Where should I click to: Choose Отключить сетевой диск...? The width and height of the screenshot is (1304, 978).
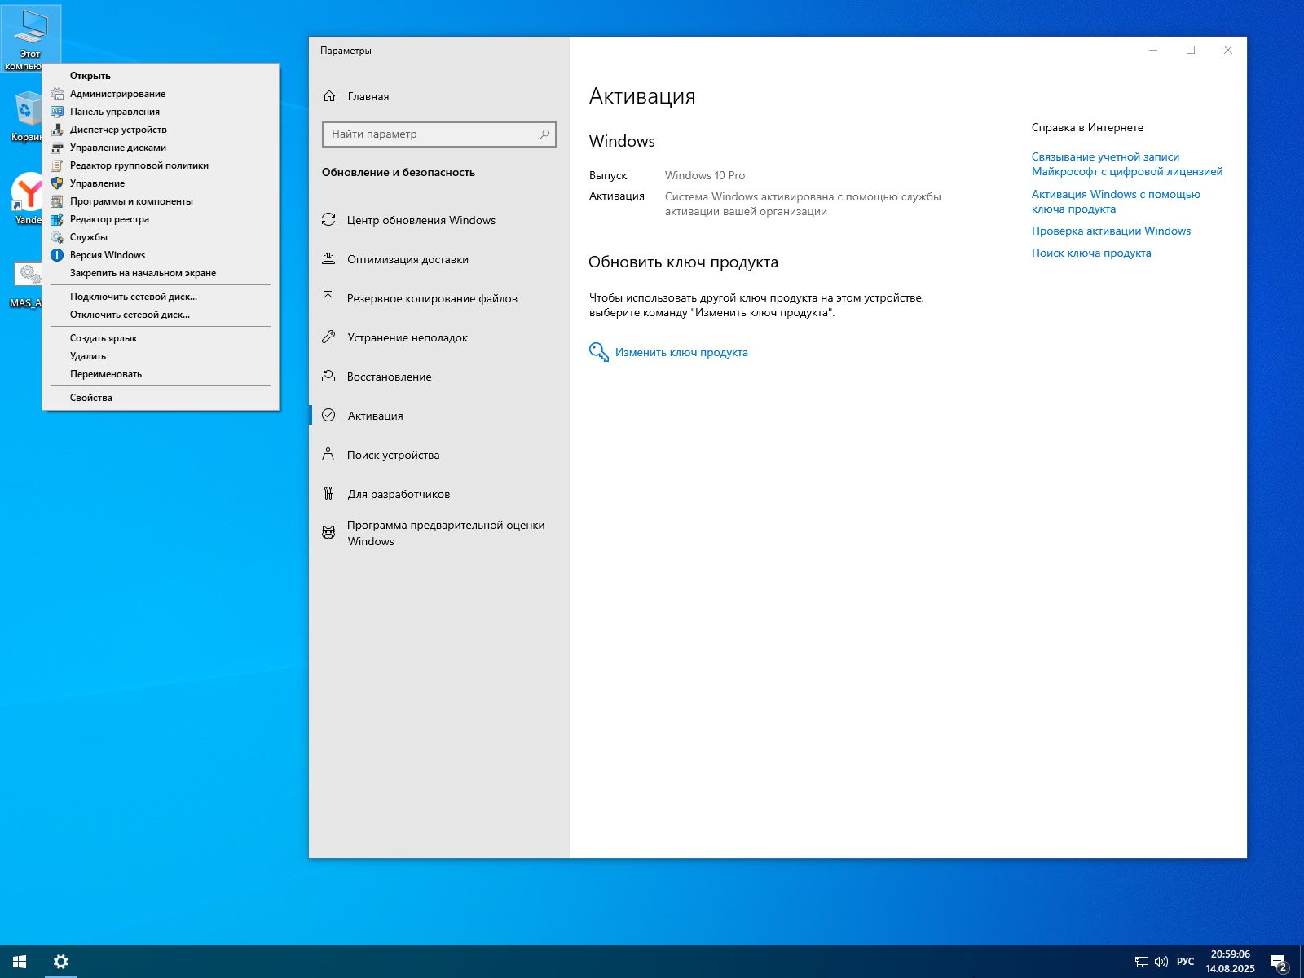point(161,315)
